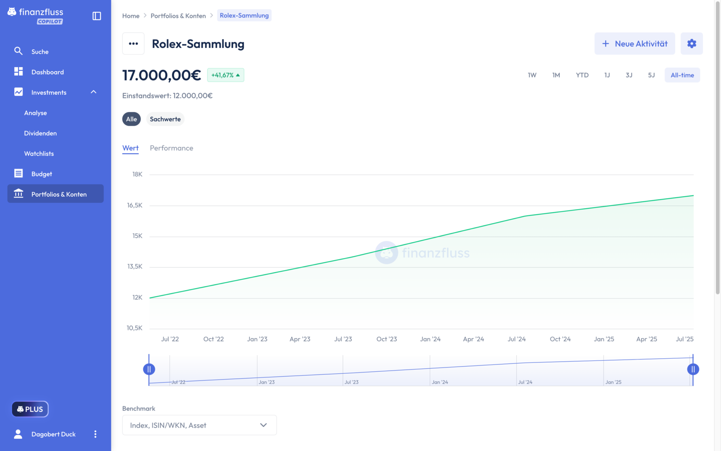Select the 1M time range
The width and height of the screenshot is (721, 451).
[x=556, y=75]
